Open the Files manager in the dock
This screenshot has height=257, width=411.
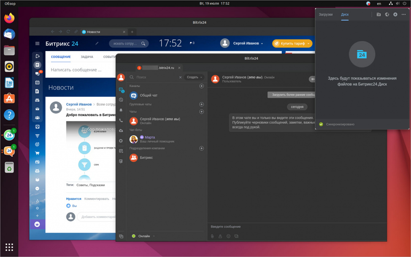[x=9, y=50]
